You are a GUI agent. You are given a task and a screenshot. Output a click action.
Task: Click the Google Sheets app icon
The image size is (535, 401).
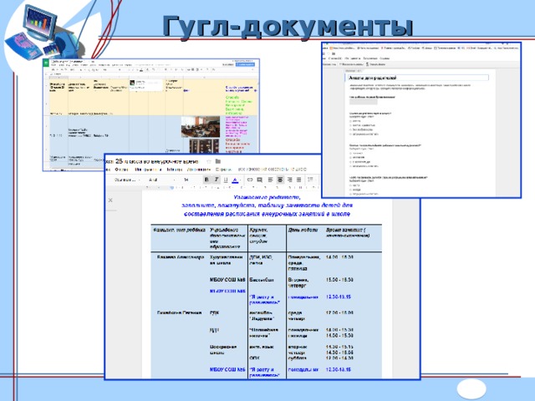point(46,63)
